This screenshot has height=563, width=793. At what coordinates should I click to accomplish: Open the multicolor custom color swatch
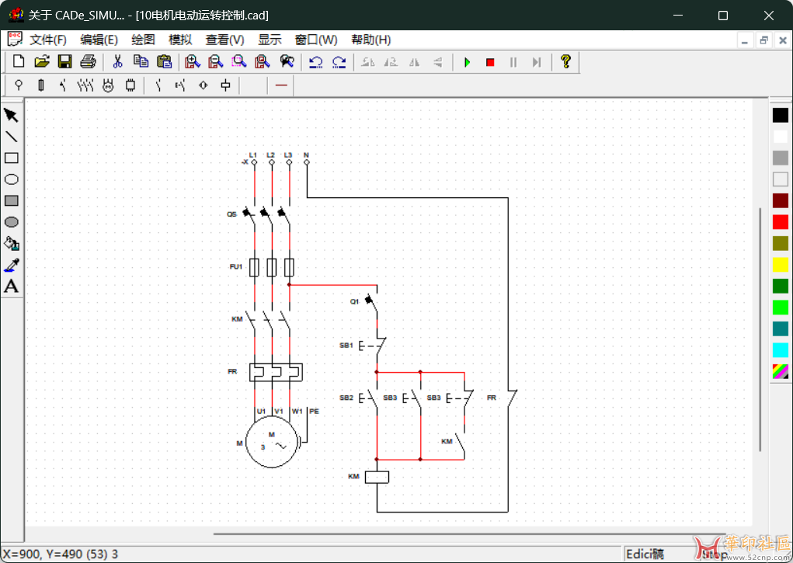pos(781,371)
